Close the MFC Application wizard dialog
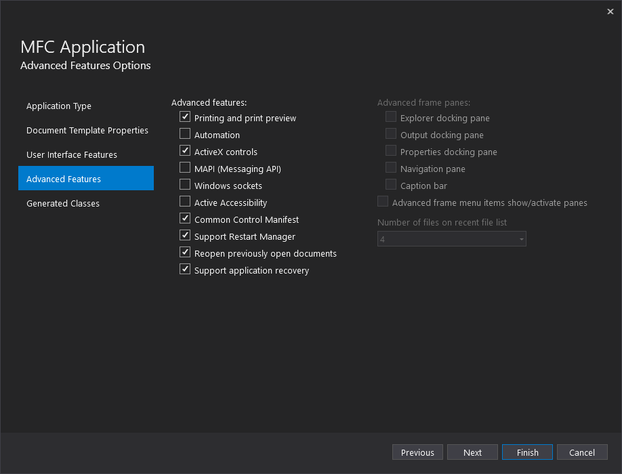 click(x=610, y=12)
